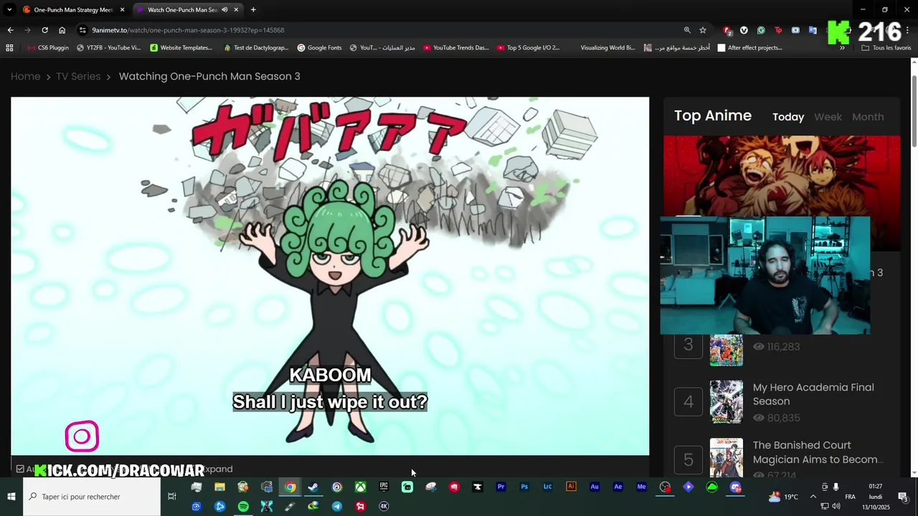The height and width of the screenshot is (516, 918).
Task: Open the apps grid in bookmarks bar
Action: (x=9, y=48)
